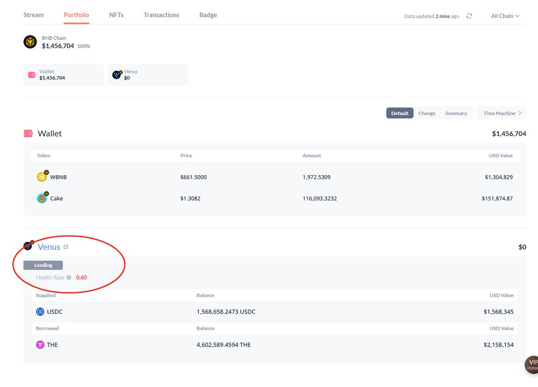Click the Lending label tag
The height and width of the screenshot is (387, 538).
pos(43,265)
